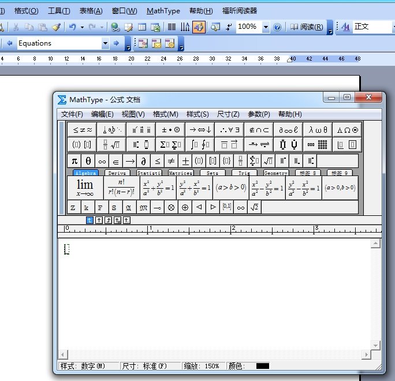Open the 样式(S) menu in MathType

point(197,114)
